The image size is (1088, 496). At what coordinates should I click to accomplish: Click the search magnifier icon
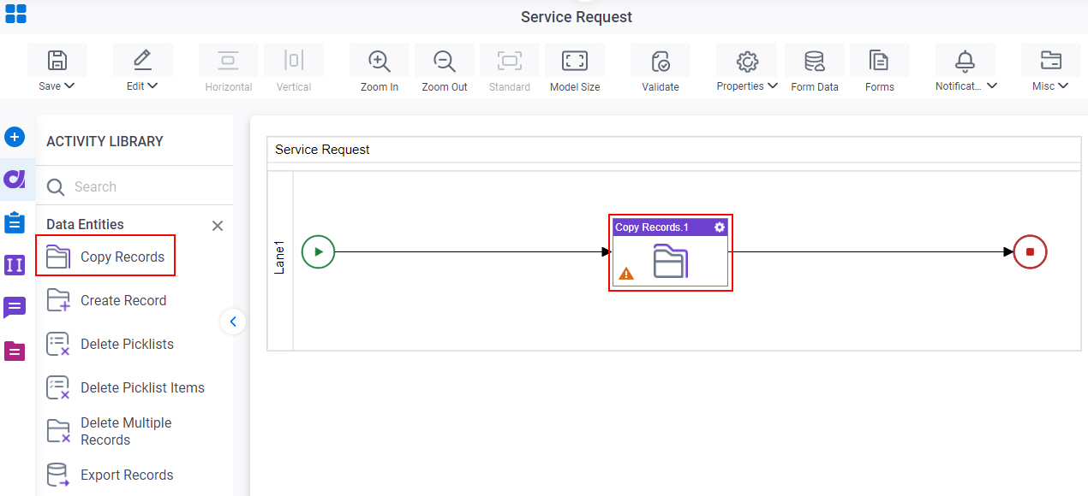point(56,187)
